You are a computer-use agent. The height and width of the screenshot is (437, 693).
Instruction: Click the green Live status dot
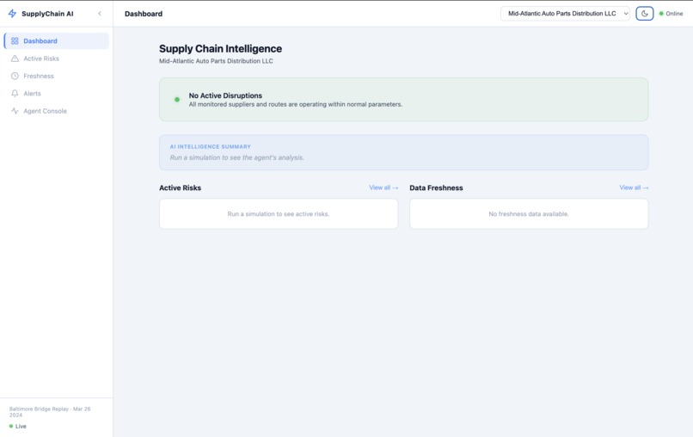[11, 427]
